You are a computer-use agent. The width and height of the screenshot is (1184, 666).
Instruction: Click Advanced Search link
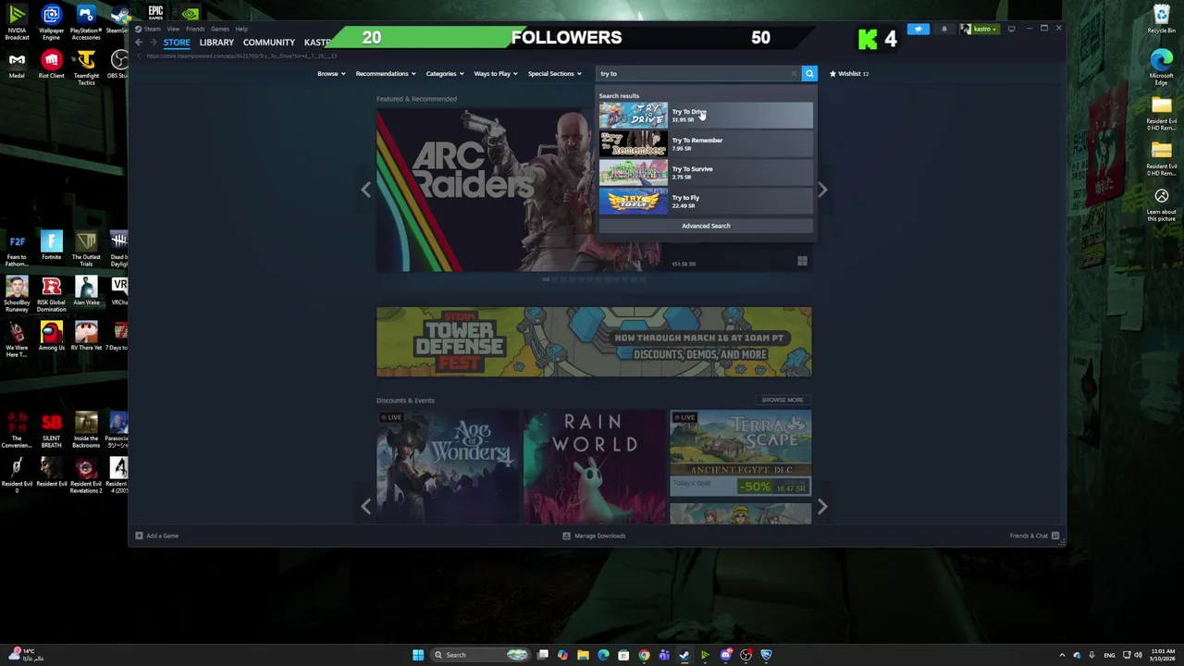coord(706,226)
